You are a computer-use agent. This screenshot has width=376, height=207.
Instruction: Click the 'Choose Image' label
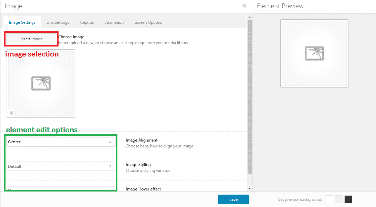tap(71, 37)
